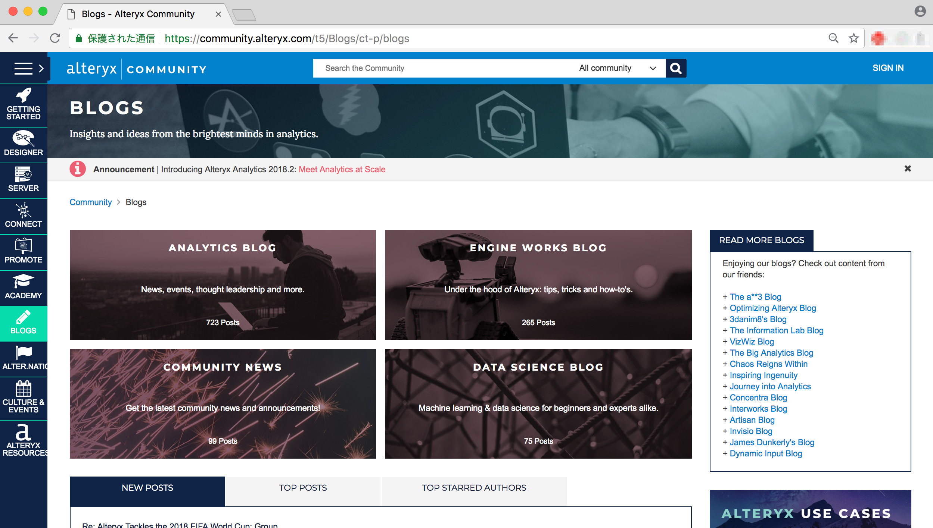Screen dimensions: 933x528
Task: Open the Journey into Analytics link
Action: [770, 386]
